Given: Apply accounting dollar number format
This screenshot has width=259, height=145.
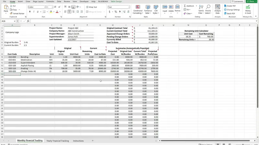Looking at the screenshot, I should tap(109, 12).
